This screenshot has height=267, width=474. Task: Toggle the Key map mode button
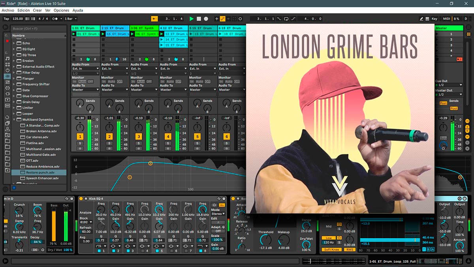coord(434,19)
